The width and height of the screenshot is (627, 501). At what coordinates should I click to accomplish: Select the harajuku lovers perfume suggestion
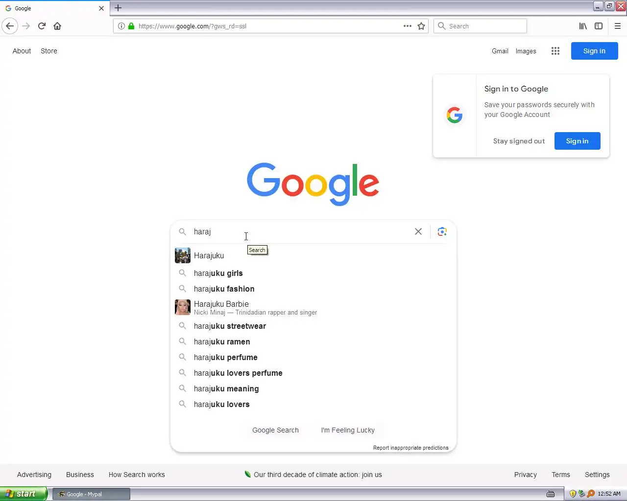[313, 373]
